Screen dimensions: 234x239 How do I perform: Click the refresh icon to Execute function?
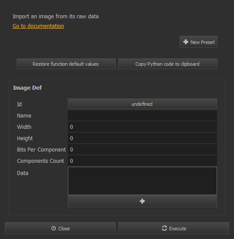164,228
